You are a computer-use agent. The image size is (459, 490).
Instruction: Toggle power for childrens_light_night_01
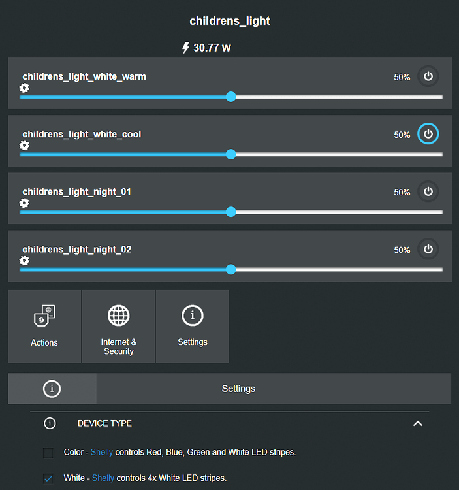point(428,191)
